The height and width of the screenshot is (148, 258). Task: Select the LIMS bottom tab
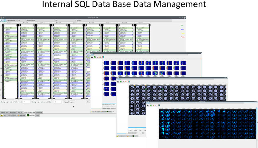click(37, 115)
